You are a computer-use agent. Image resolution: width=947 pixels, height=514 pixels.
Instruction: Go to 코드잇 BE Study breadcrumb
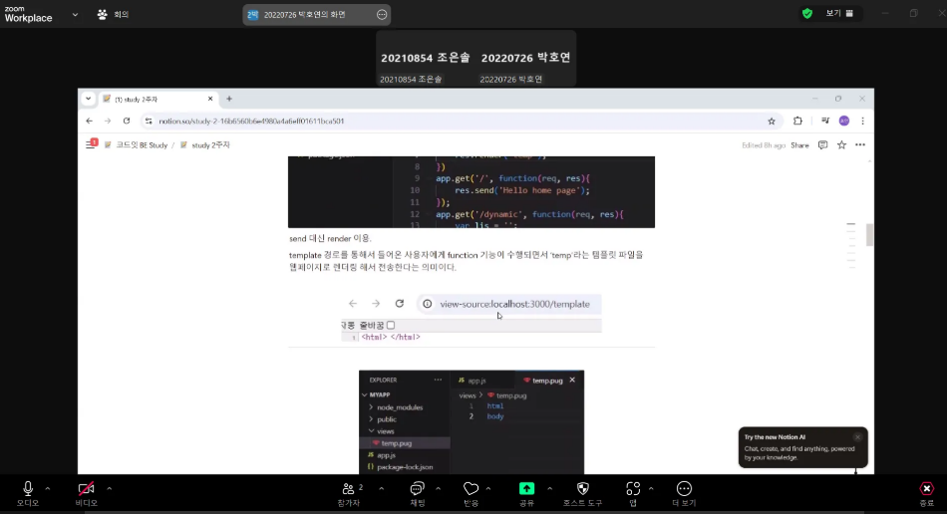coord(136,145)
